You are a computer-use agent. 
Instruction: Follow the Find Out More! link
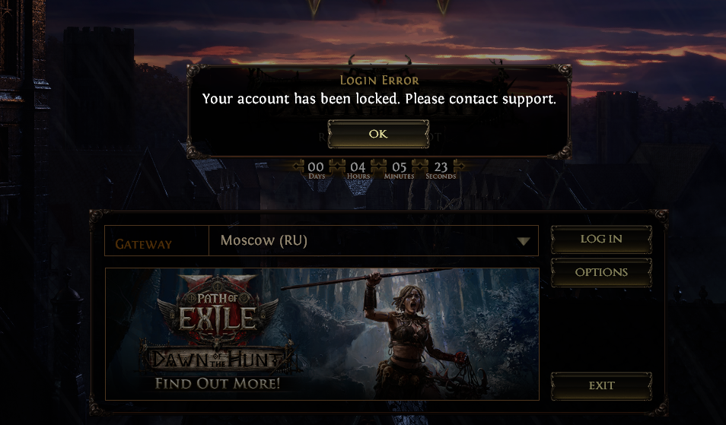[217, 383]
